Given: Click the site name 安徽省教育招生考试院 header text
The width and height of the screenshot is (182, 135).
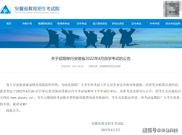Looking at the screenshot, I should (x=37, y=9).
